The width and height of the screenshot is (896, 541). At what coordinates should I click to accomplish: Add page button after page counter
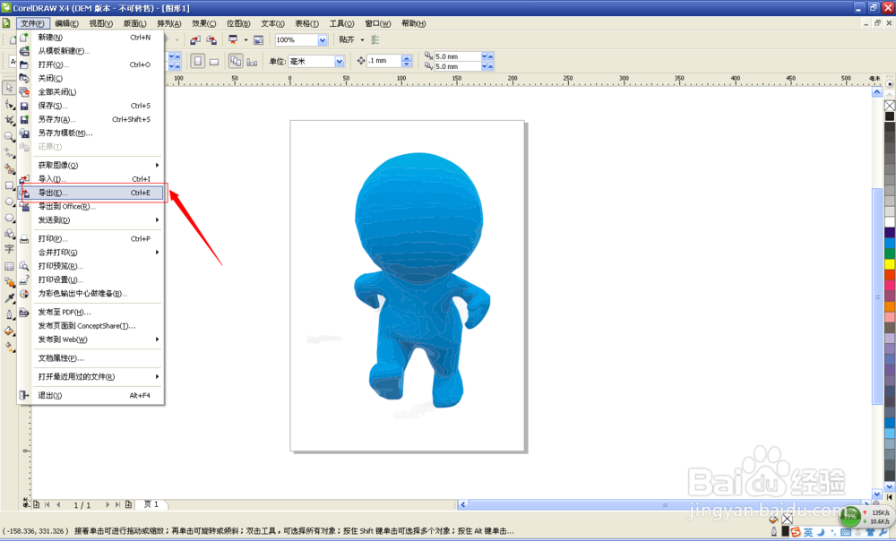pyautogui.click(x=128, y=504)
